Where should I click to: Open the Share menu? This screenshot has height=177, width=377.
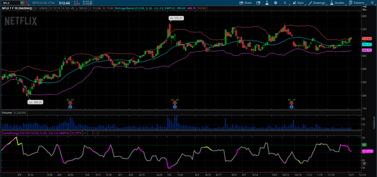(x=246, y=3)
